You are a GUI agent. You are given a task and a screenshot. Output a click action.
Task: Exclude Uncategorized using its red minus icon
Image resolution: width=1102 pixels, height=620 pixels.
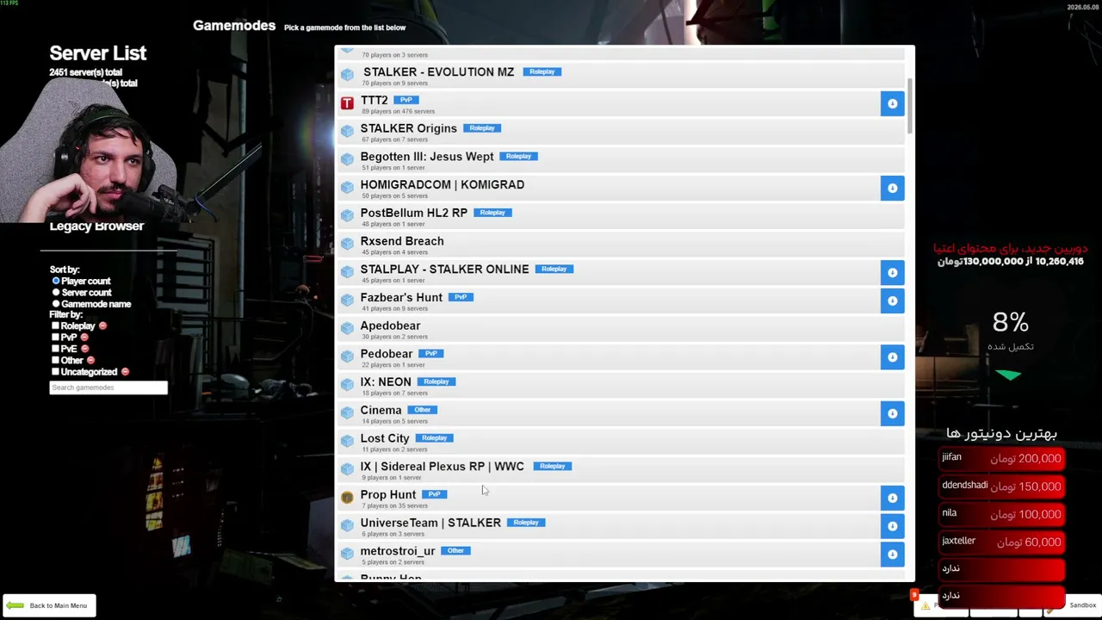click(125, 372)
